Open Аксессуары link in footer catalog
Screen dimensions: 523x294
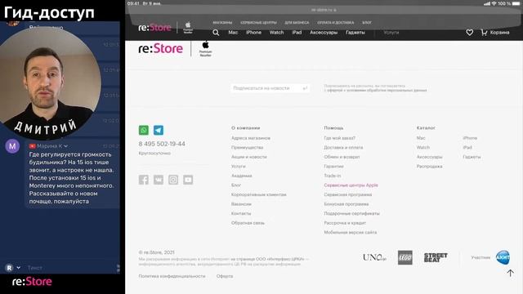click(429, 157)
